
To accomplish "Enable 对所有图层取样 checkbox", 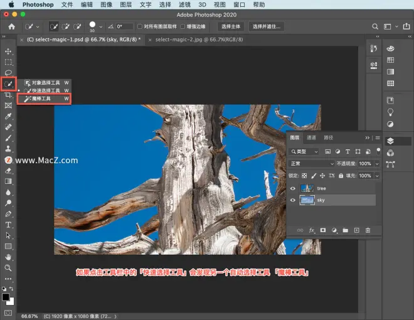I will point(140,26).
